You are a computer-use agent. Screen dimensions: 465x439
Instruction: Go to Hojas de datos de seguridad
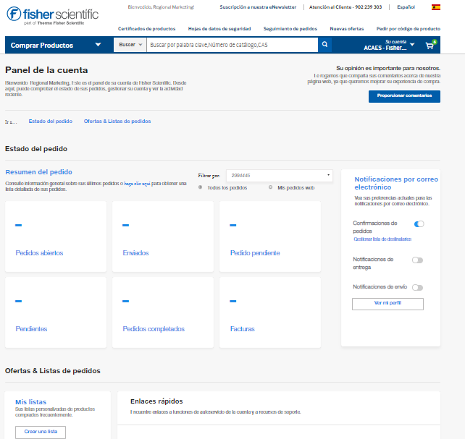pos(219,29)
